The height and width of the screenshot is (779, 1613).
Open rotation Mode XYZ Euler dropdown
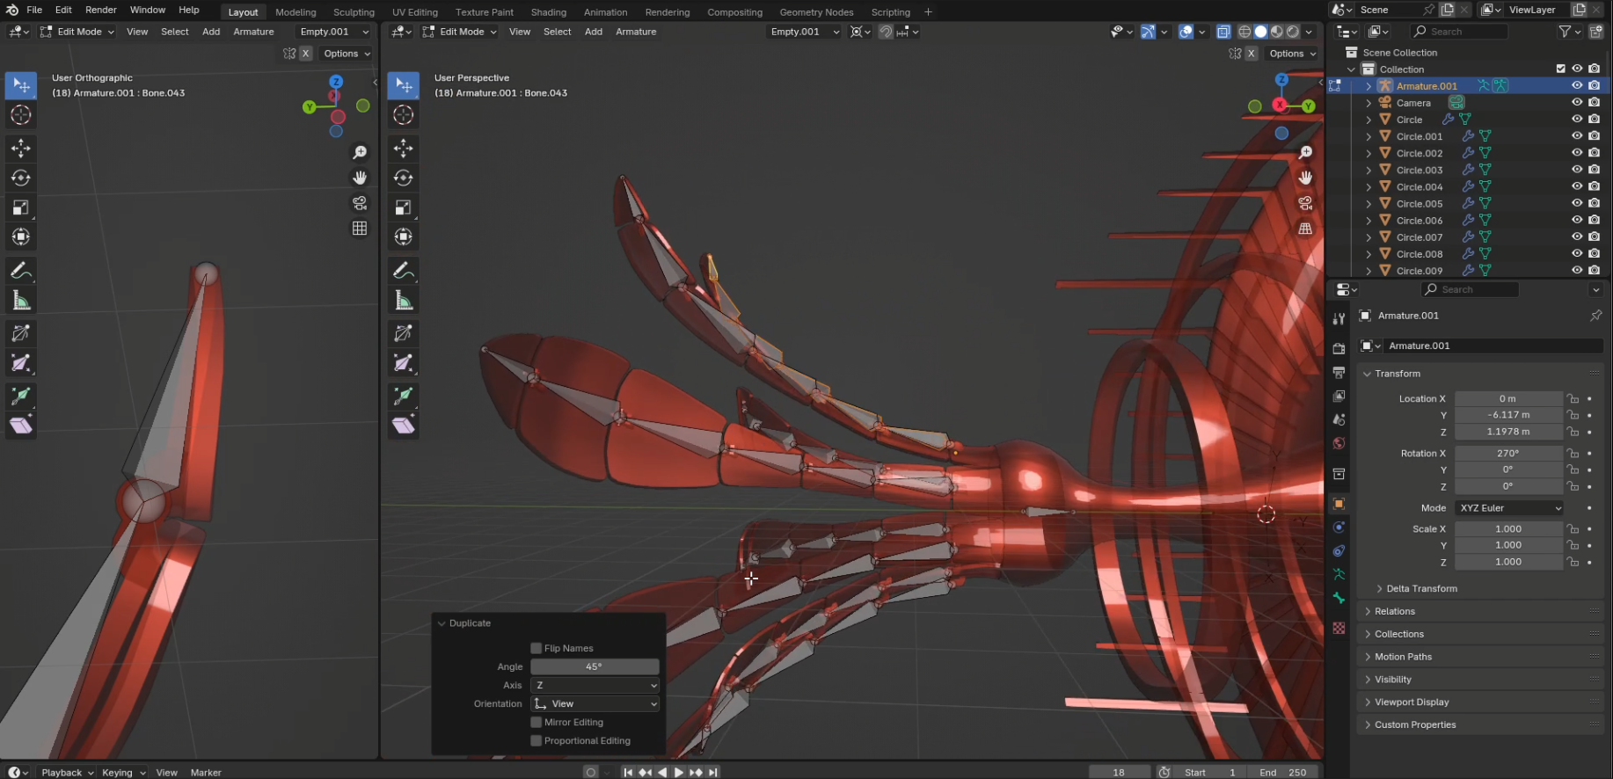click(1509, 508)
